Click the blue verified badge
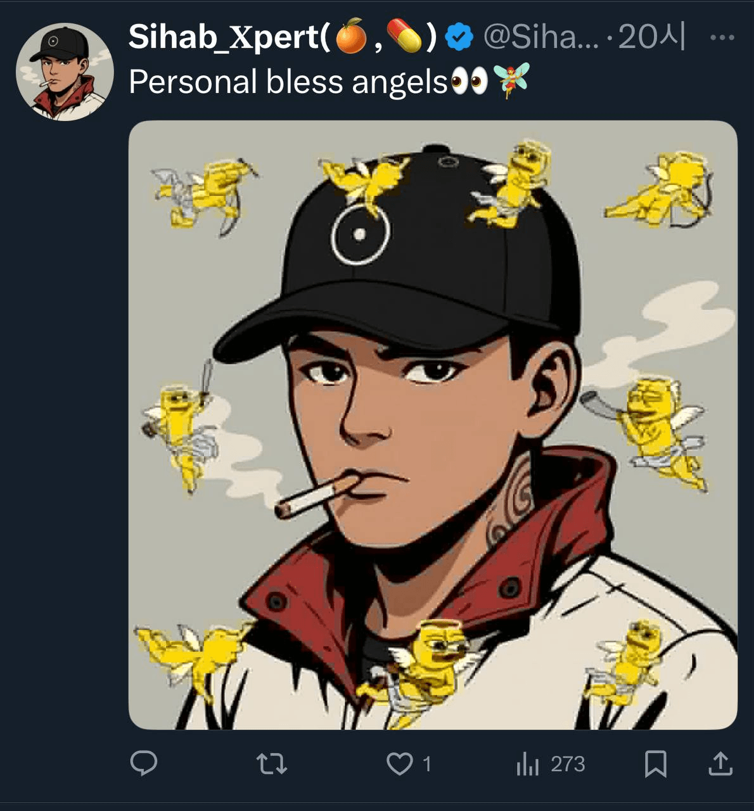 (459, 37)
